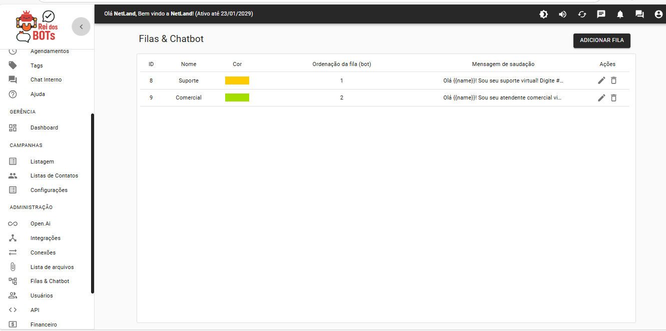The width and height of the screenshot is (666, 331).
Task: Edit the Suporte queue
Action: pyautogui.click(x=601, y=80)
